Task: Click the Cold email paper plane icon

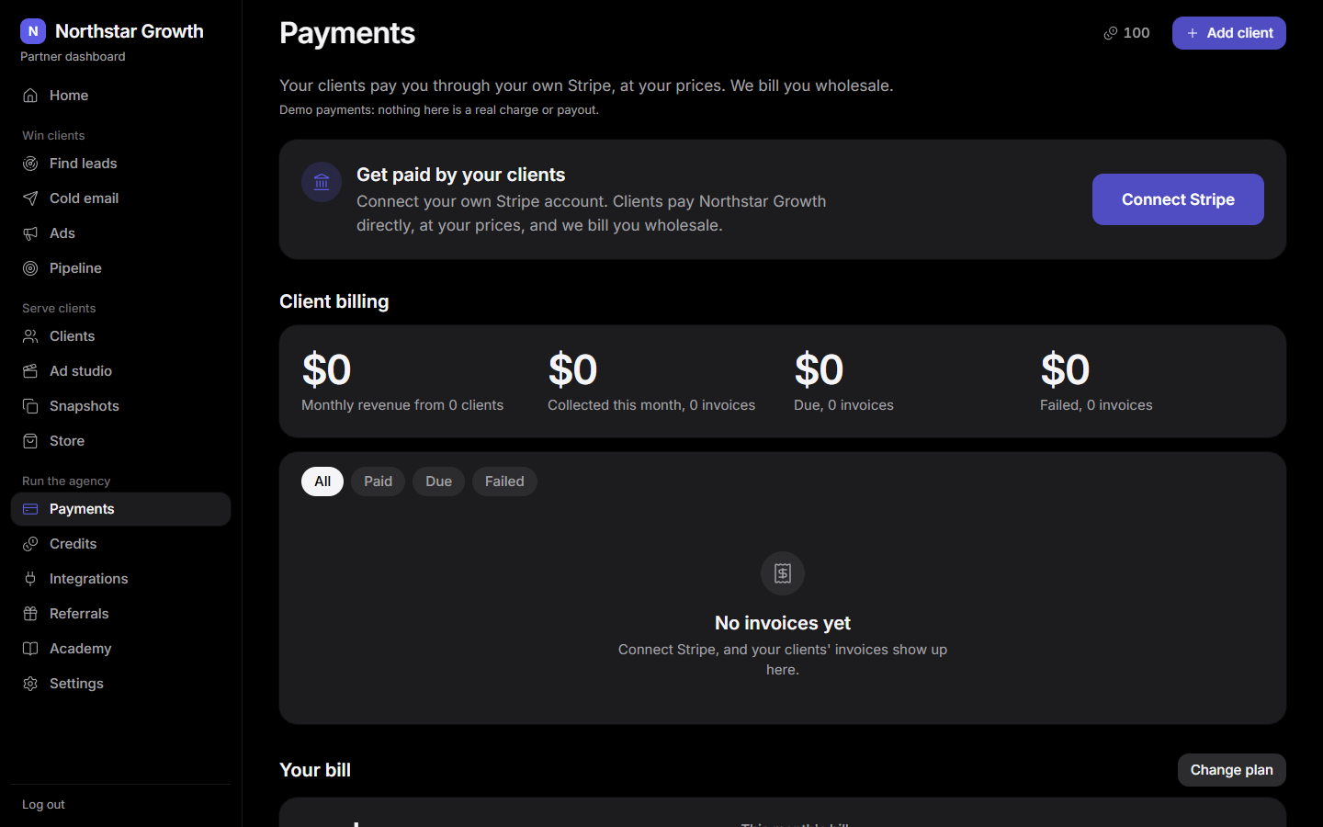Action: point(30,198)
